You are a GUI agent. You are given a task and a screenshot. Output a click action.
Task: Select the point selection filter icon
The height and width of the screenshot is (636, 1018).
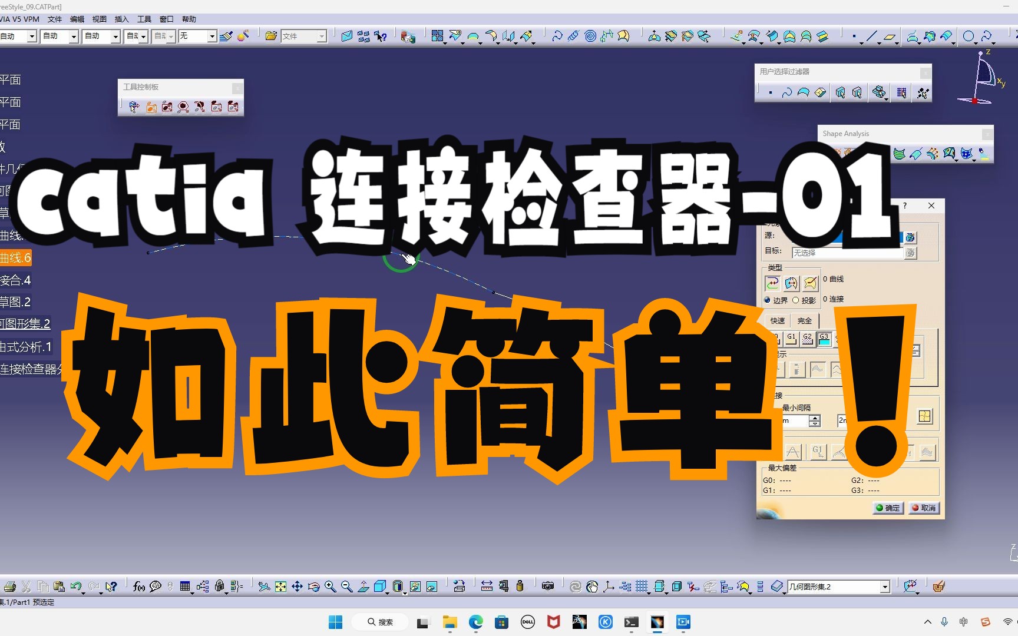771,92
